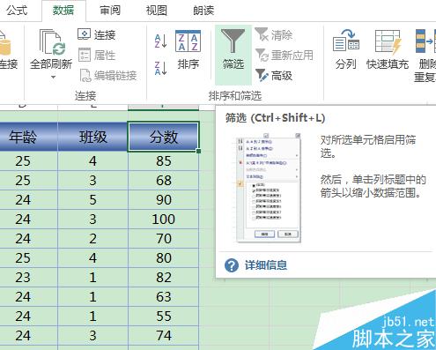The image size is (436, 350).
Task: Click the score cell showing 63
Action: point(164,297)
